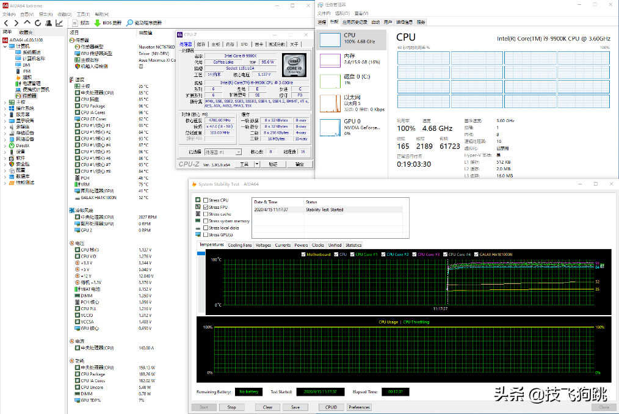This screenshot has width=619, height=414.
Task: Enable the Stress CPU checkbox
Action: (x=206, y=200)
